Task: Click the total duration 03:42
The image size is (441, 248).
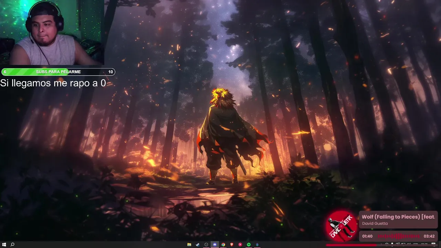Action: pos(429,236)
